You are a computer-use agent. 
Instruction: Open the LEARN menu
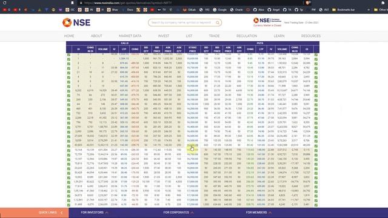tap(279, 36)
